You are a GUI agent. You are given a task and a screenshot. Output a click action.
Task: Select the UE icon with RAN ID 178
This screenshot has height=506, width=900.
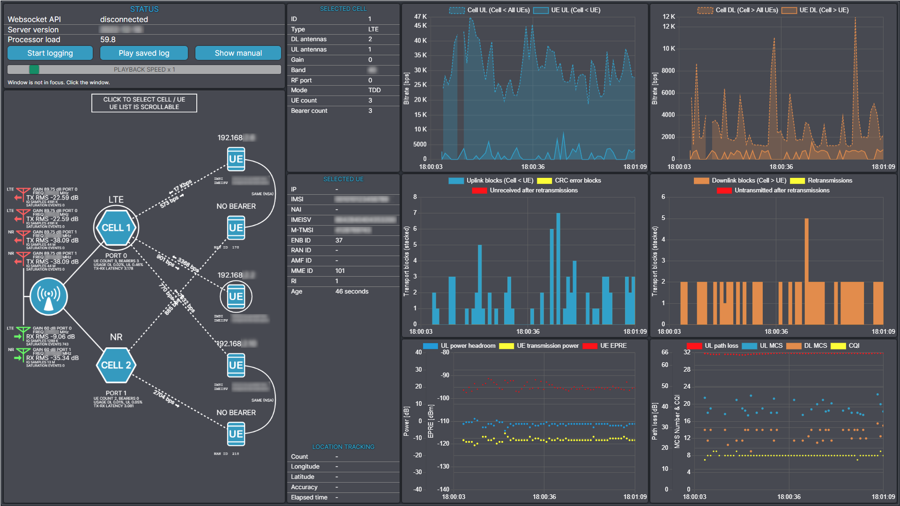pyautogui.click(x=236, y=228)
